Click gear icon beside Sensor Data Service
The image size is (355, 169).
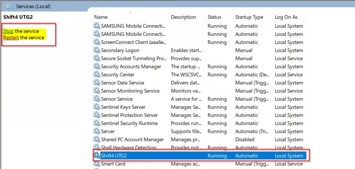coord(97,83)
